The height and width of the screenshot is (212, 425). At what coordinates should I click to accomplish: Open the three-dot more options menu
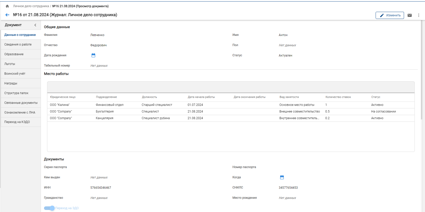coord(419,15)
